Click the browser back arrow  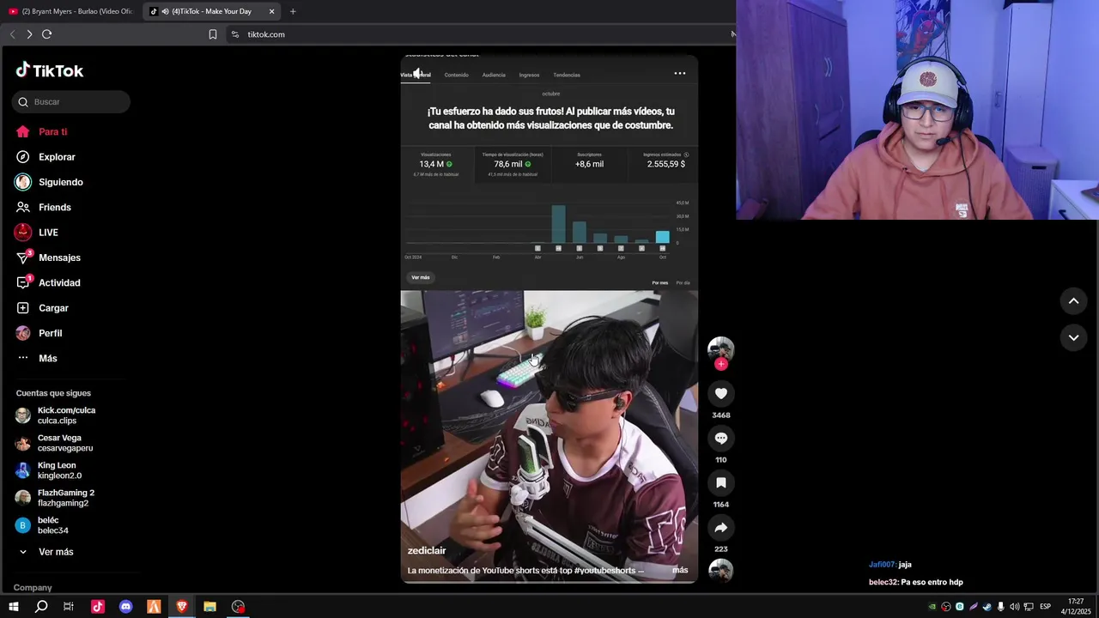point(12,34)
